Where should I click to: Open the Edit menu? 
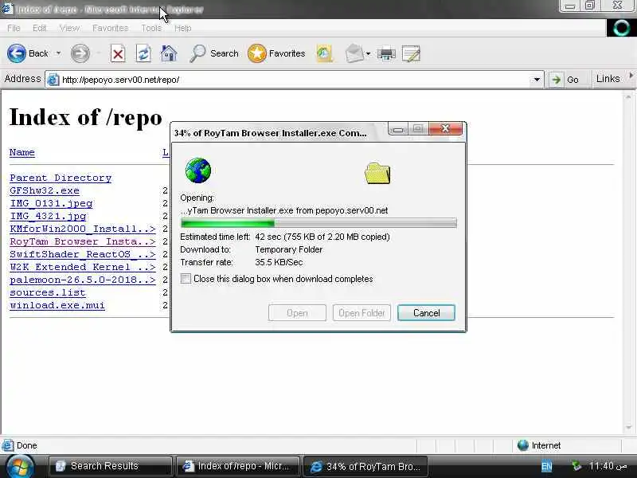(x=39, y=28)
